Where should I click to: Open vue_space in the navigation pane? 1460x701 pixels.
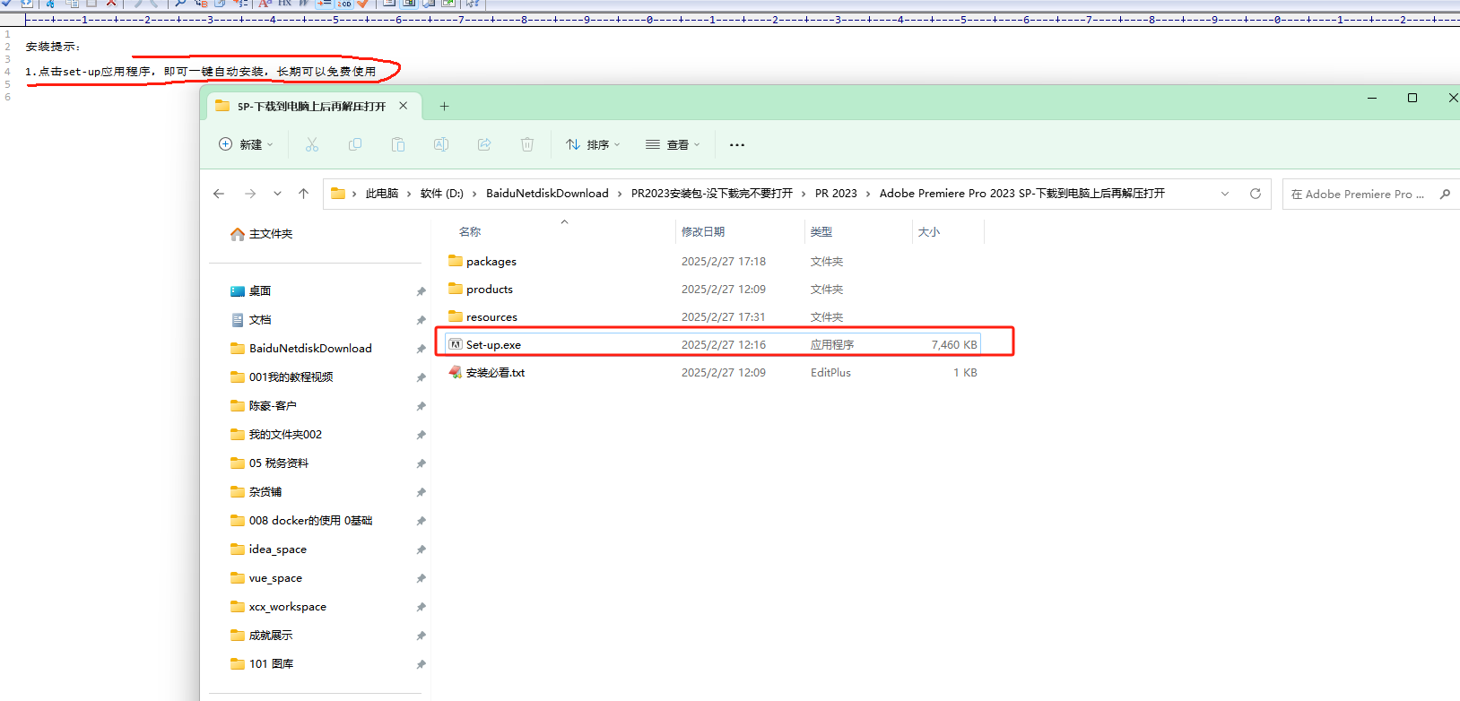(275, 578)
